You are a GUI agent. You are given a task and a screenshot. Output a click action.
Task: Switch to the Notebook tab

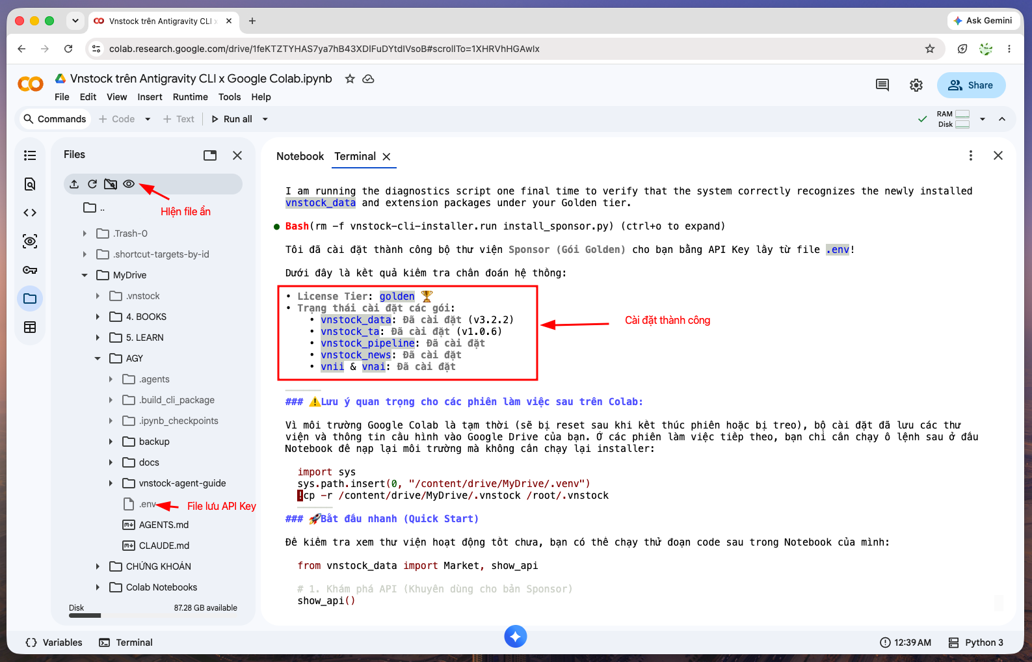(300, 157)
